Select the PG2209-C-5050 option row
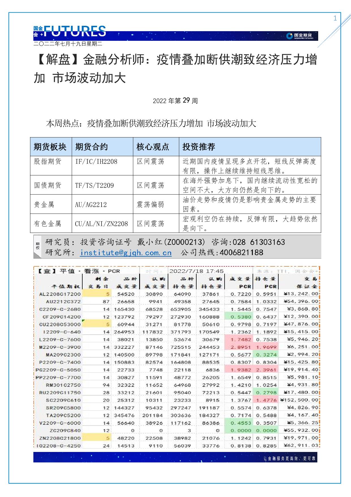The height and width of the screenshot is (497, 351). tap(177, 370)
